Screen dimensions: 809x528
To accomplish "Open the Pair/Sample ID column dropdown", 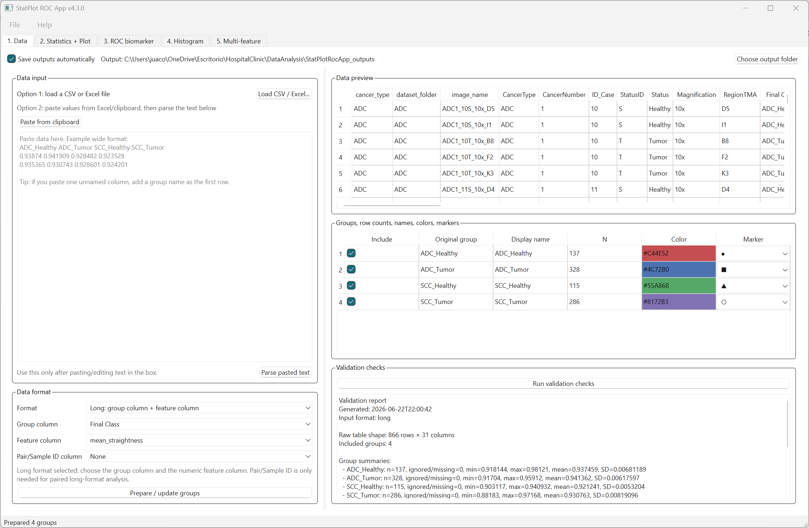I will coord(199,457).
